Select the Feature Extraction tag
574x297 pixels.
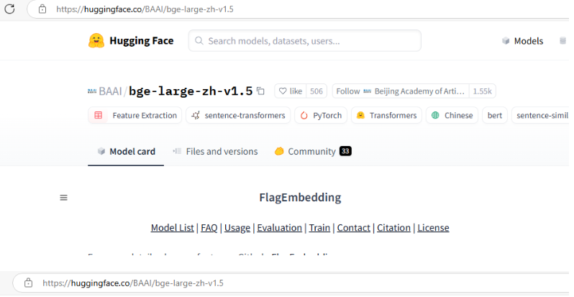(x=135, y=115)
